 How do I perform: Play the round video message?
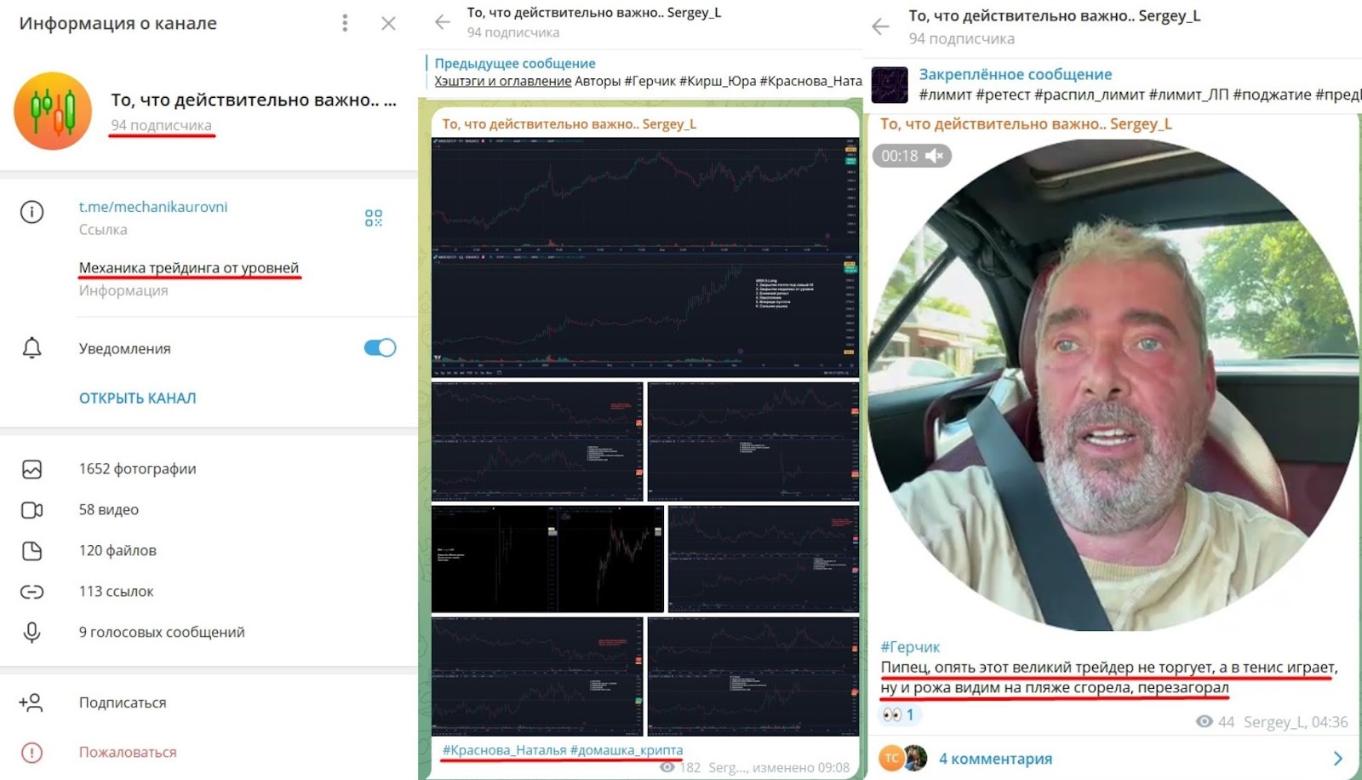(1113, 385)
